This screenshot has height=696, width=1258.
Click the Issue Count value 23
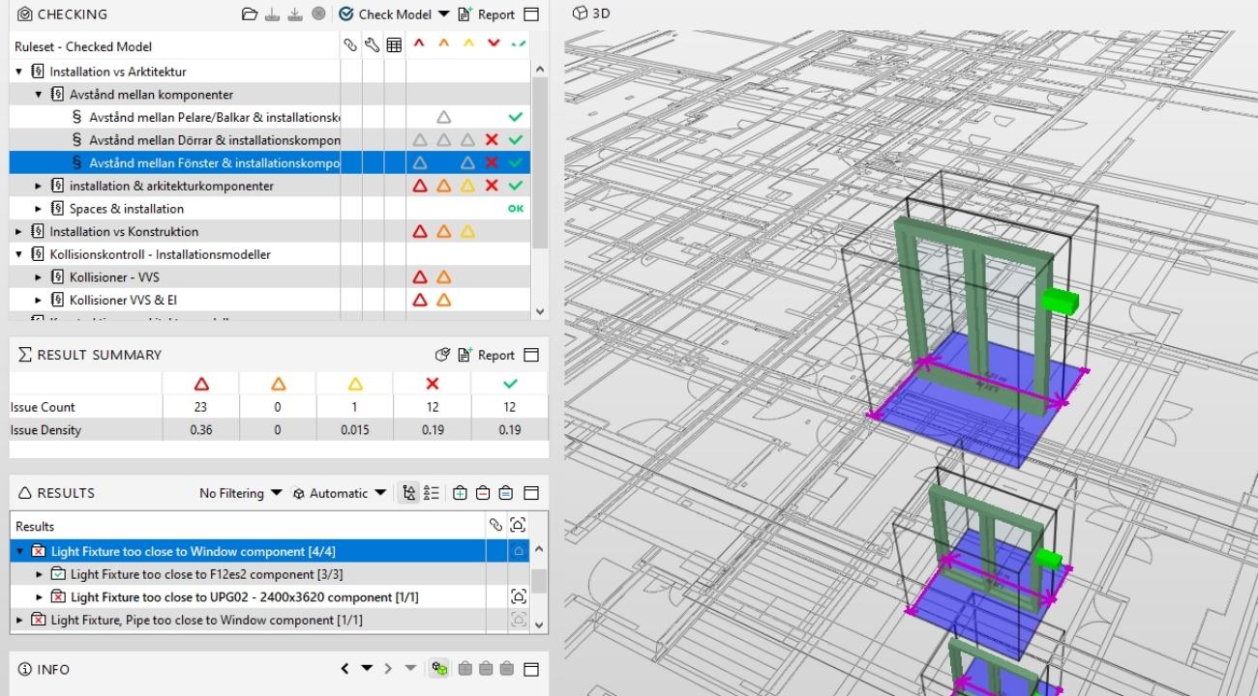pyautogui.click(x=200, y=407)
